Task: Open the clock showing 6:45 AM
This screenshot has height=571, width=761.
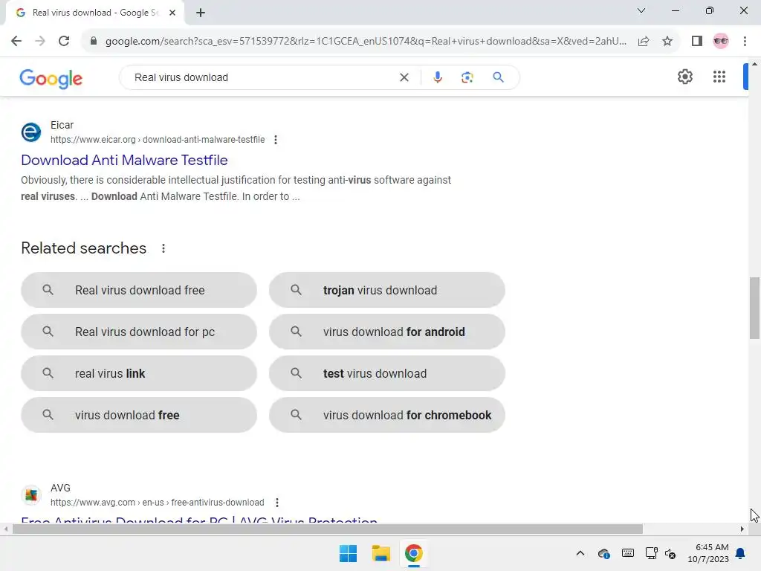Action: 708,553
